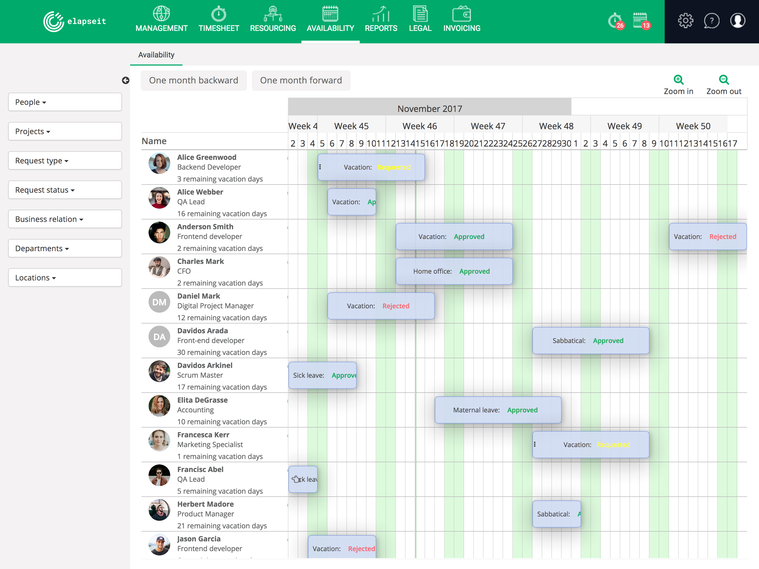
Task: Open the help question mark icon
Action: [x=711, y=21]
